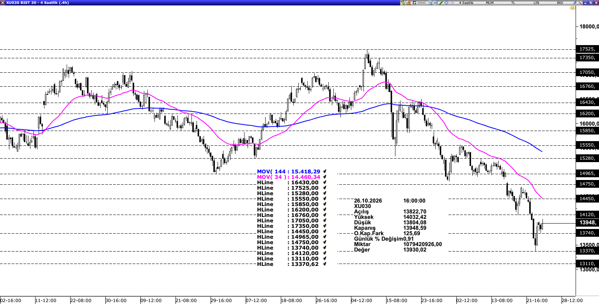The width and height of the screenshot is (599, 304).
Task: Click the 18000,0 price scale label
Action: [x=589, y=27]
